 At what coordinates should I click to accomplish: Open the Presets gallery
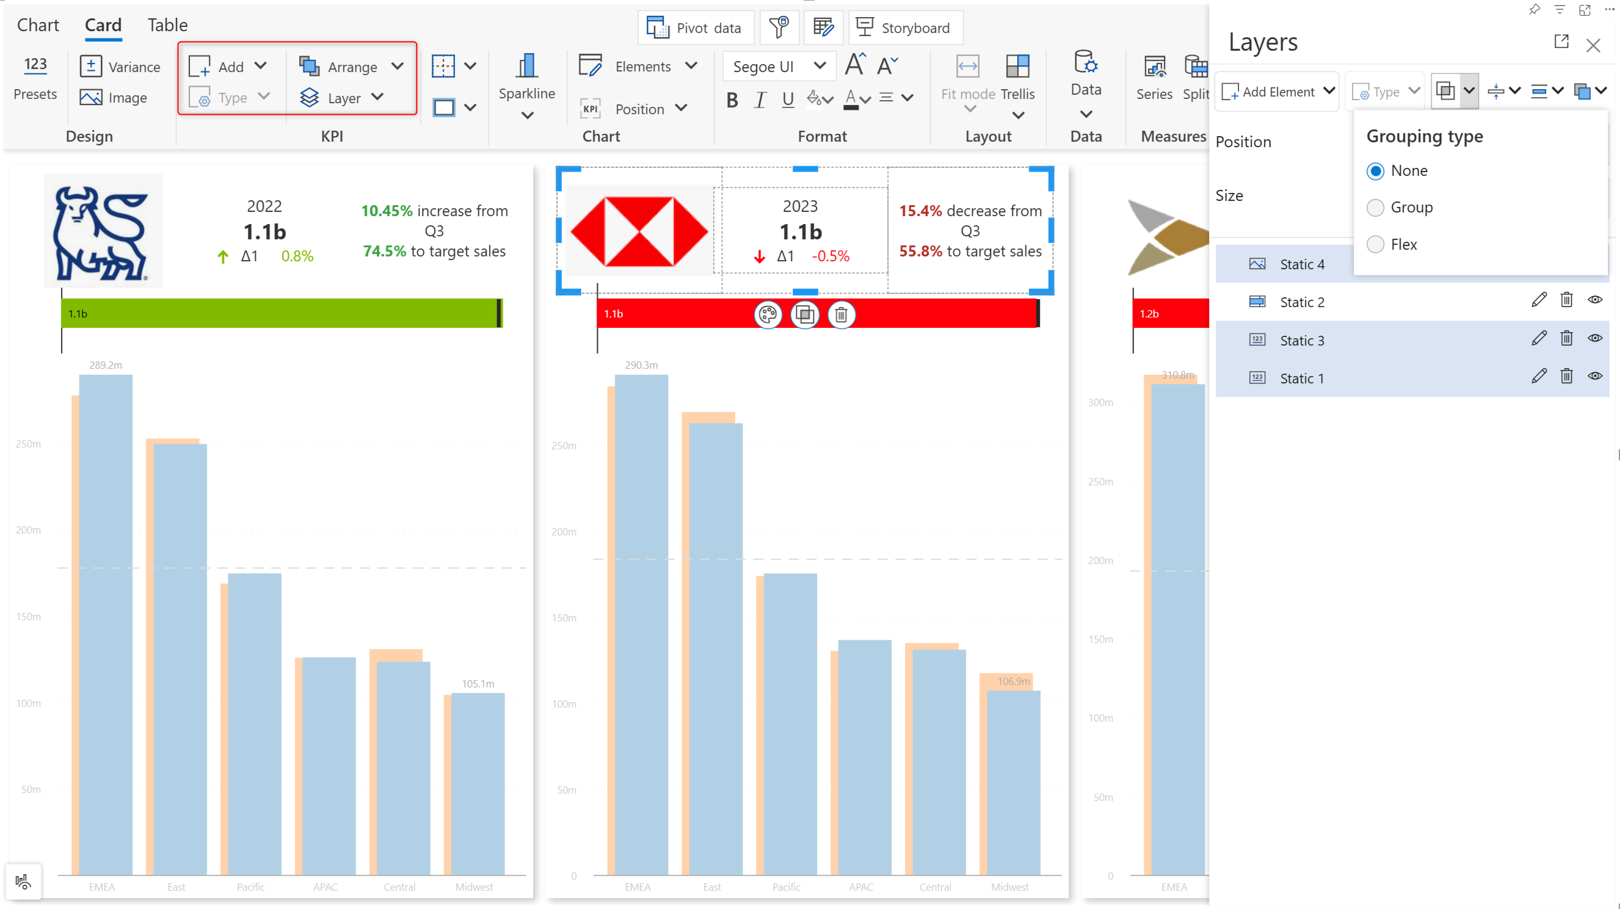click(x=35, y=78)
